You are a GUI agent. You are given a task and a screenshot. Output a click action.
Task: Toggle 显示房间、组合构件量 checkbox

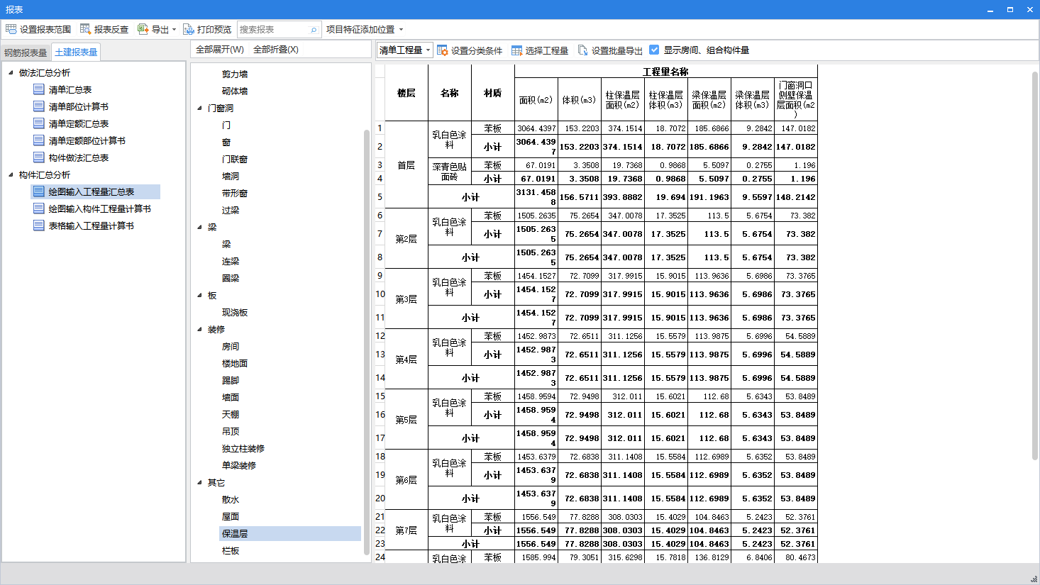[654, 50]
